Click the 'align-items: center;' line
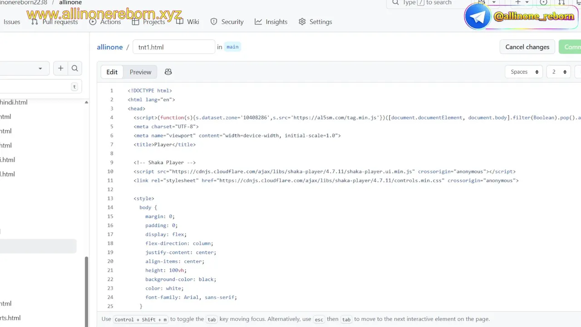Viewport: 581px width, 327px height. click(175, 262)
